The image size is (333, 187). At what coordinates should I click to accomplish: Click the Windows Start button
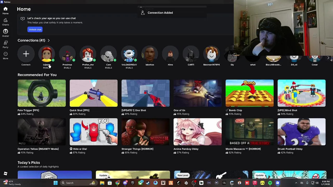(55, 183)
